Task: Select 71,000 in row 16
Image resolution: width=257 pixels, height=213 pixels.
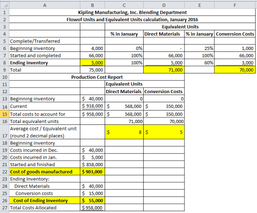Action: click(124, 121)
